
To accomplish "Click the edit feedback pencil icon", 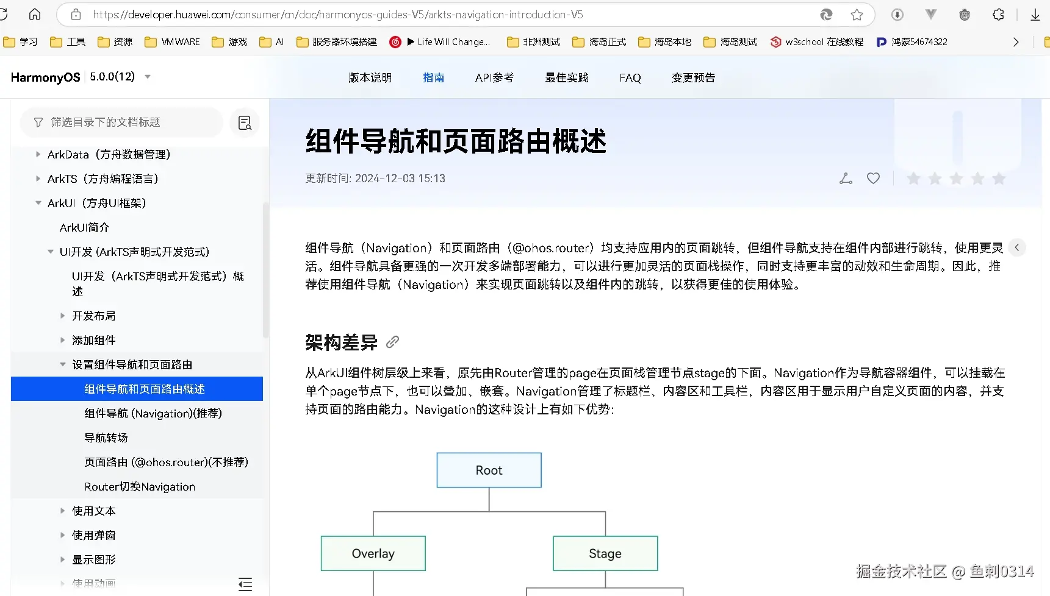I will coord(846,178).
